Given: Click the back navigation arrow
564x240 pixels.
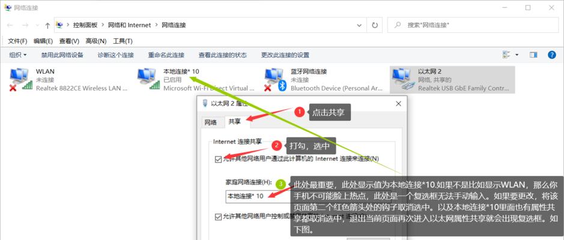Looking at the screenshot, I should click(10, 25).
